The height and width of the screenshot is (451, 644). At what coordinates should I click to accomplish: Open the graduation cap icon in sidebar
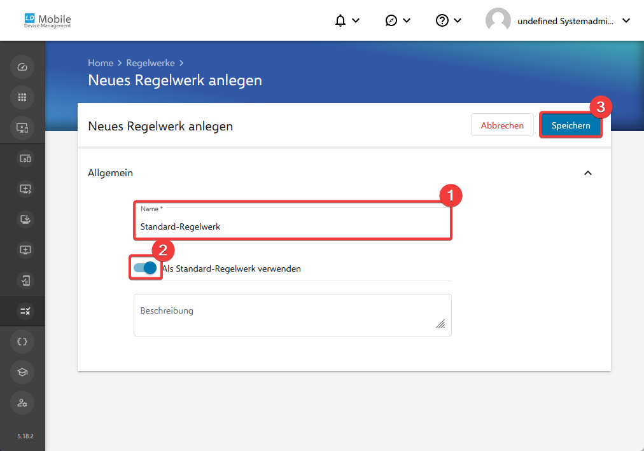22,372
